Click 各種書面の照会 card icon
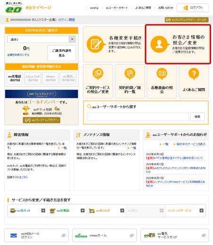Viewport: 213px width, 245px height. [162, 74]
